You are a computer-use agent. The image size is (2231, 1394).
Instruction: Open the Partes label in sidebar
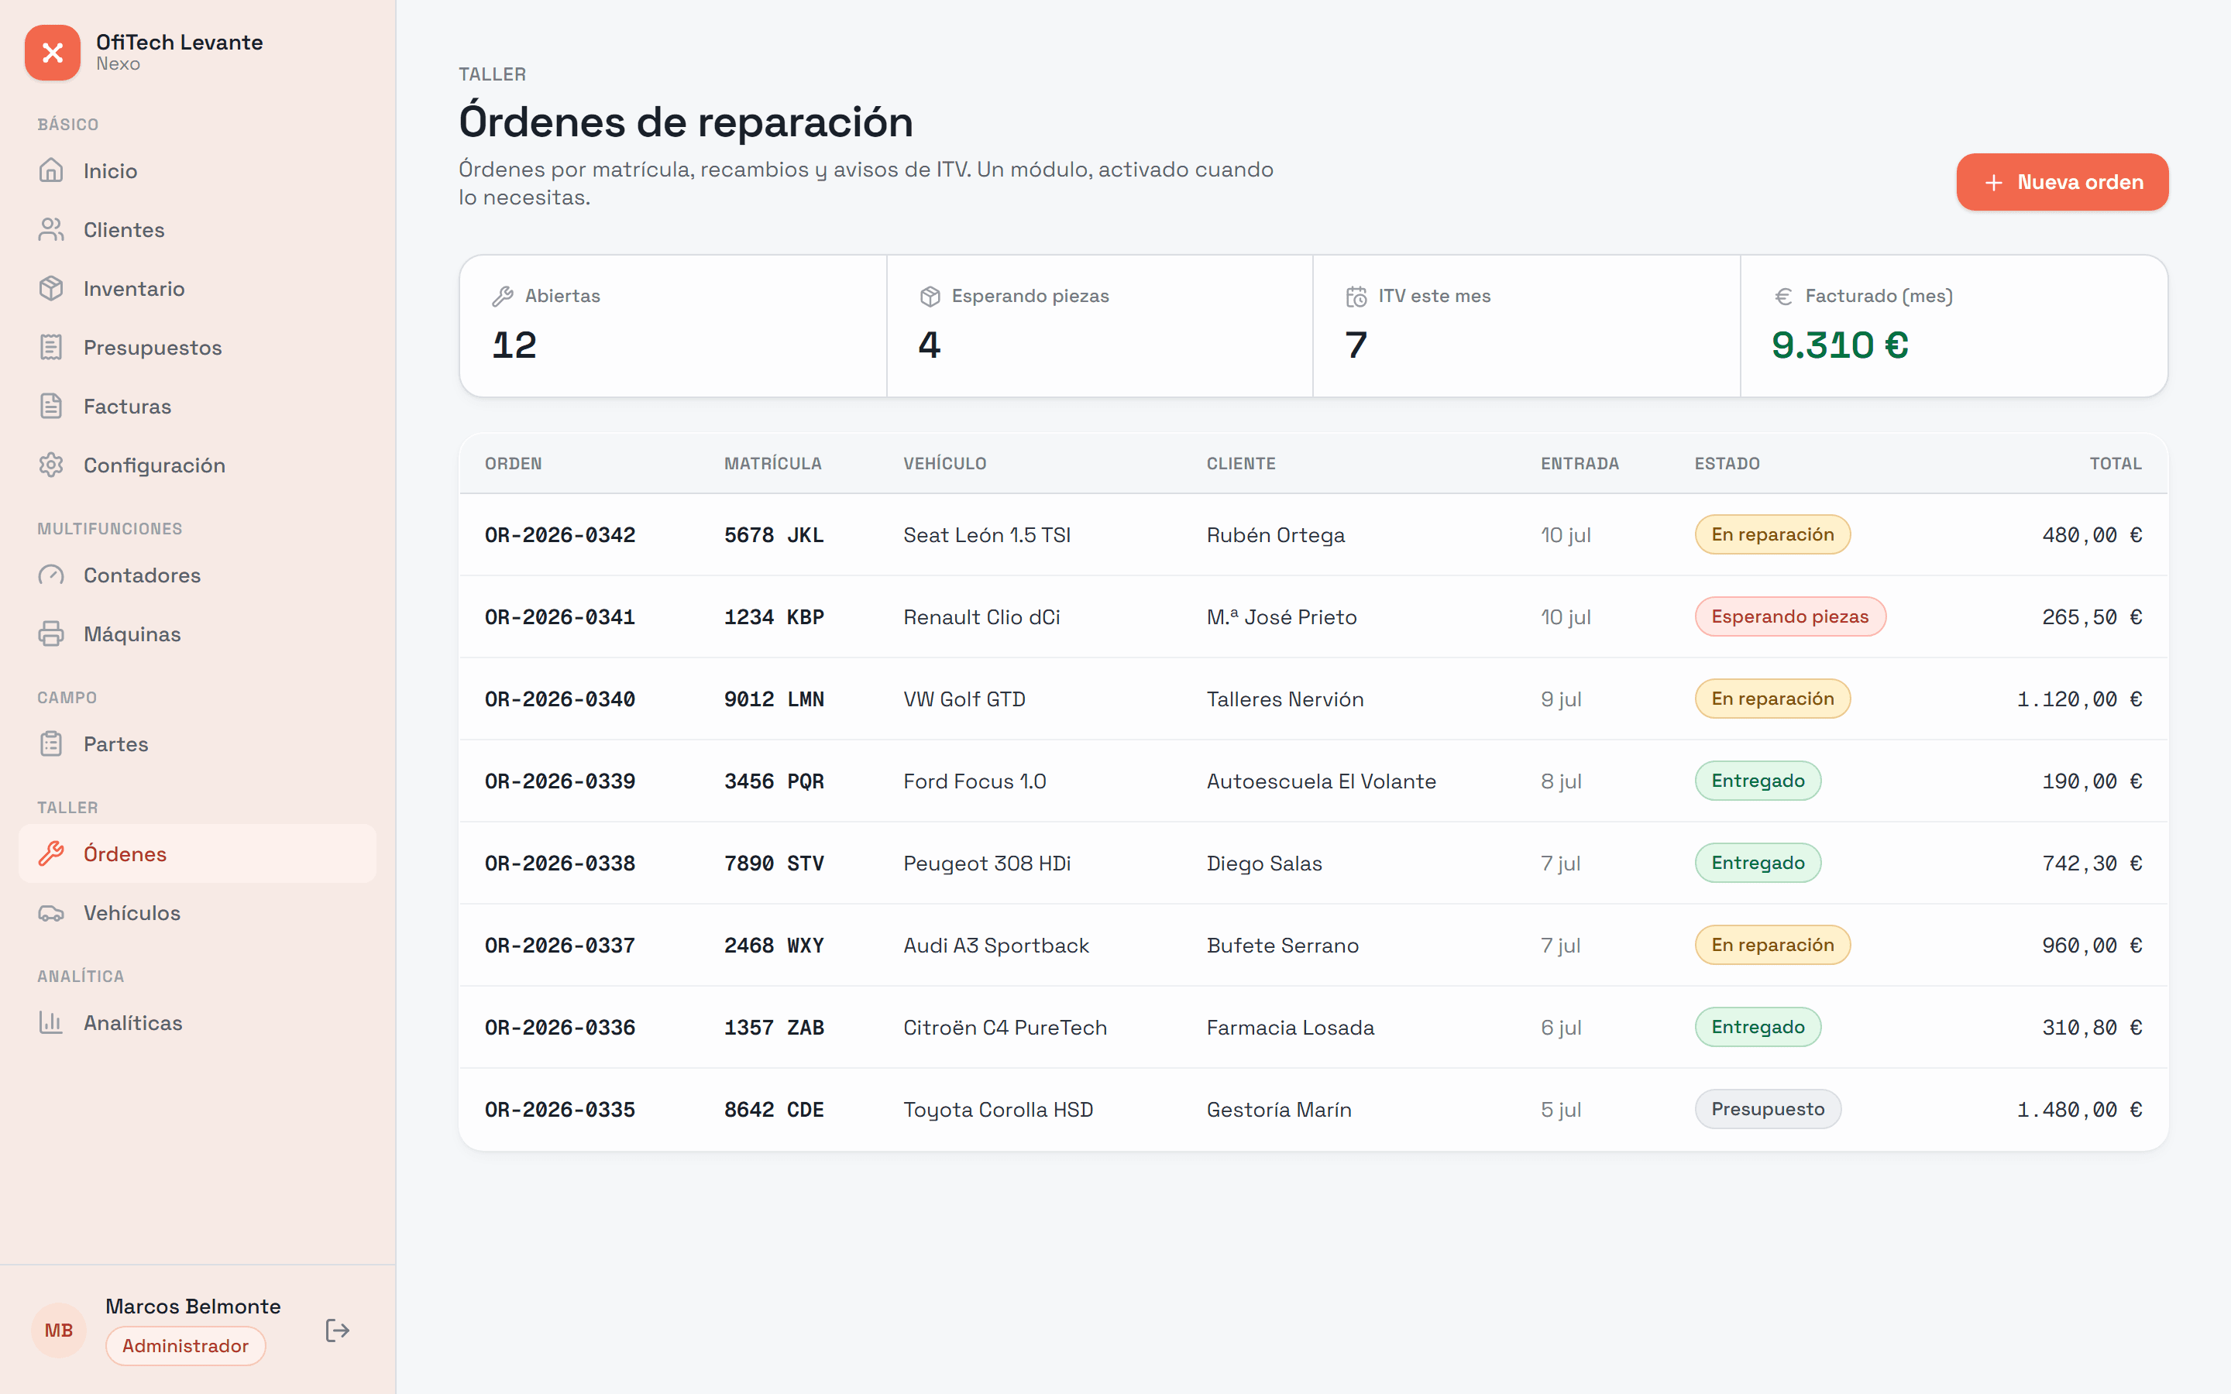click(x=116, y=744)
